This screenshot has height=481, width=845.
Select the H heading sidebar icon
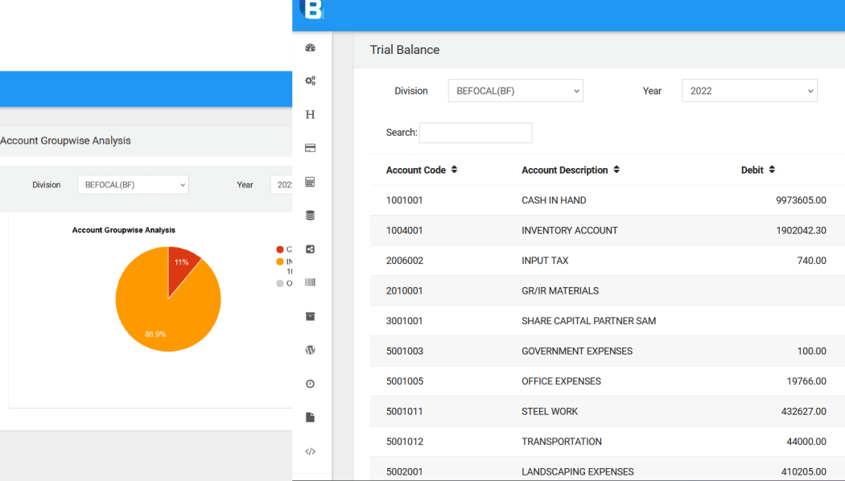(x=311, y=115)
